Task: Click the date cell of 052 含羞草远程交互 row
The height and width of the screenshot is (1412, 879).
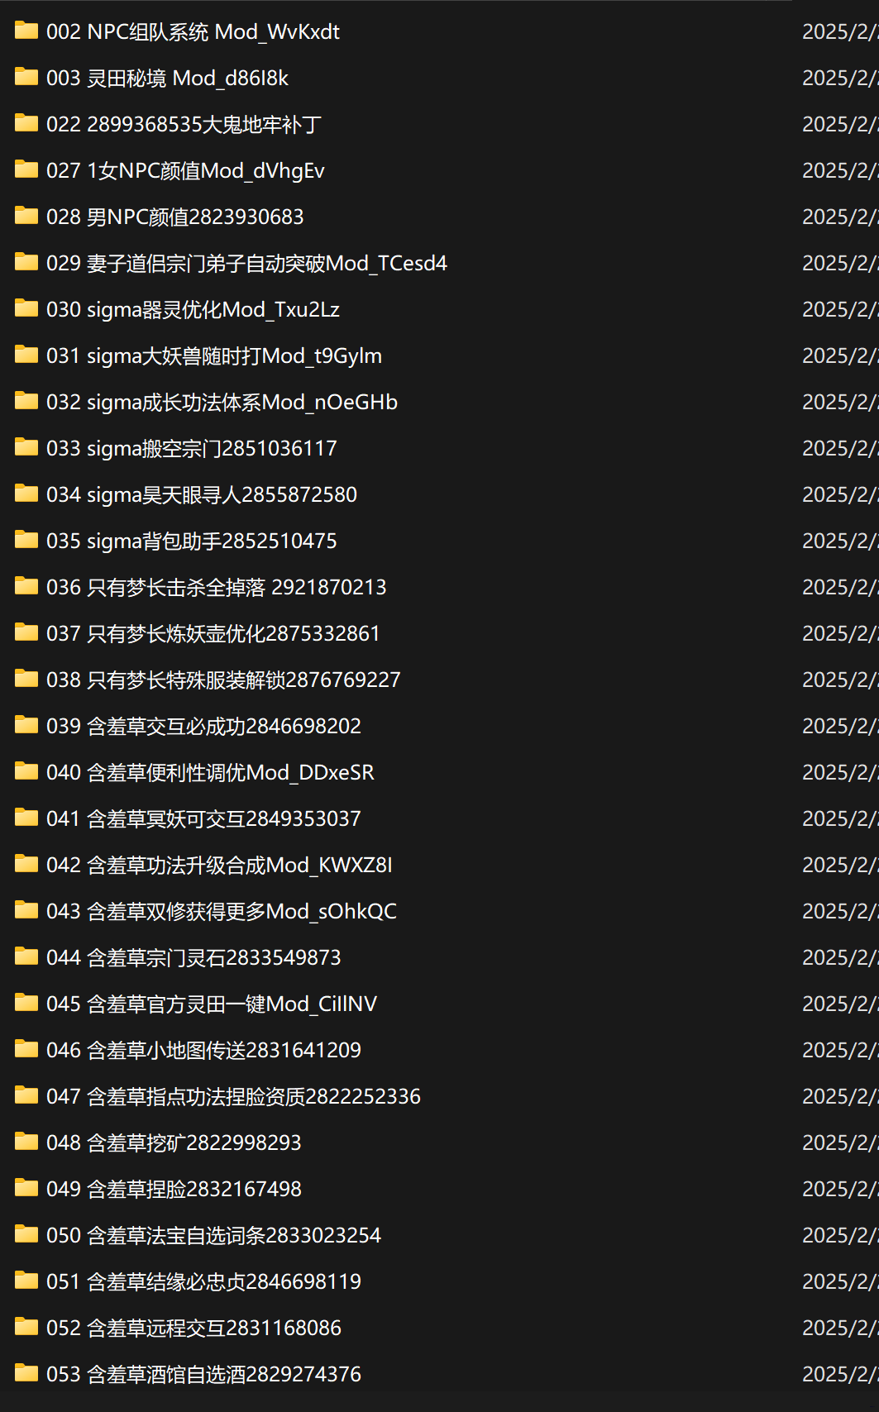Action: 840,1328
